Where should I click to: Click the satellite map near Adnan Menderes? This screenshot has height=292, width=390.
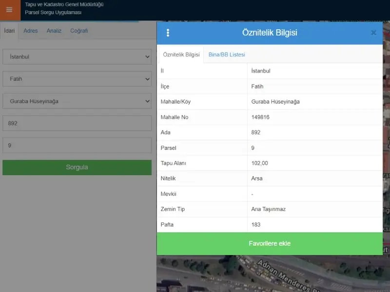[273, 274]
